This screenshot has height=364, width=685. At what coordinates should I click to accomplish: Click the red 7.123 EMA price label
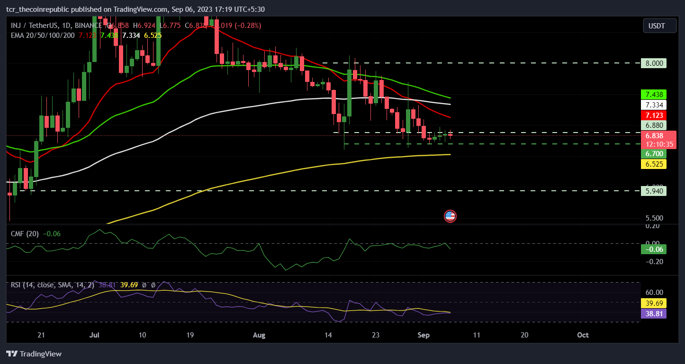653,115
